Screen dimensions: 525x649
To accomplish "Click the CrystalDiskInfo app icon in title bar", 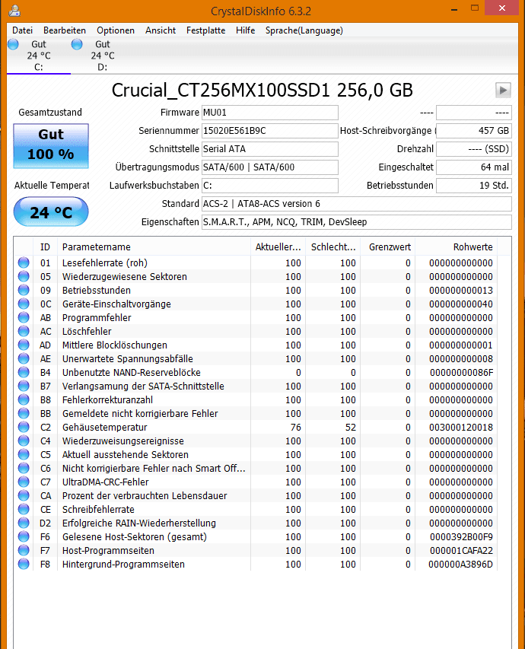I will (14, 10).
